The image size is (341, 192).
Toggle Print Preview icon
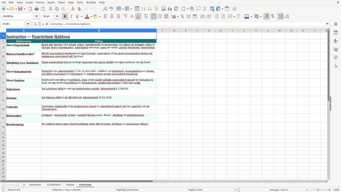(x=43, y=9)
